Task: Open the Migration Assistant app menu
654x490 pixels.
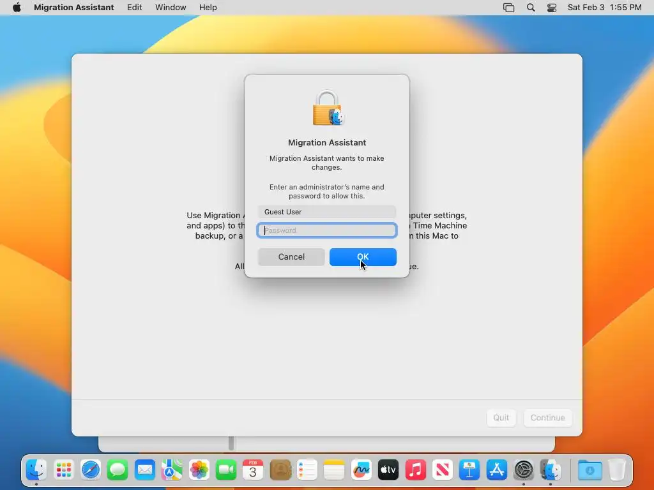Action: pyautogui.click(x=74, y=8)
